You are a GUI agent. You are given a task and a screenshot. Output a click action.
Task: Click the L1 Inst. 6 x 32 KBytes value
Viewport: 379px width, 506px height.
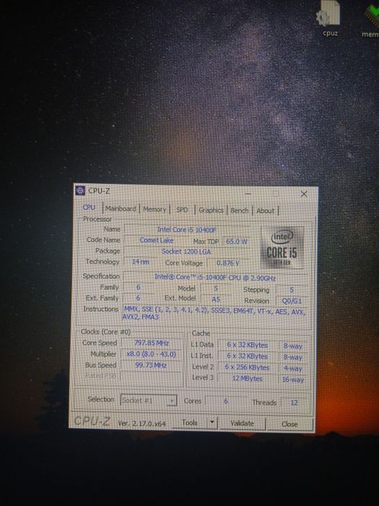point(247,356)
